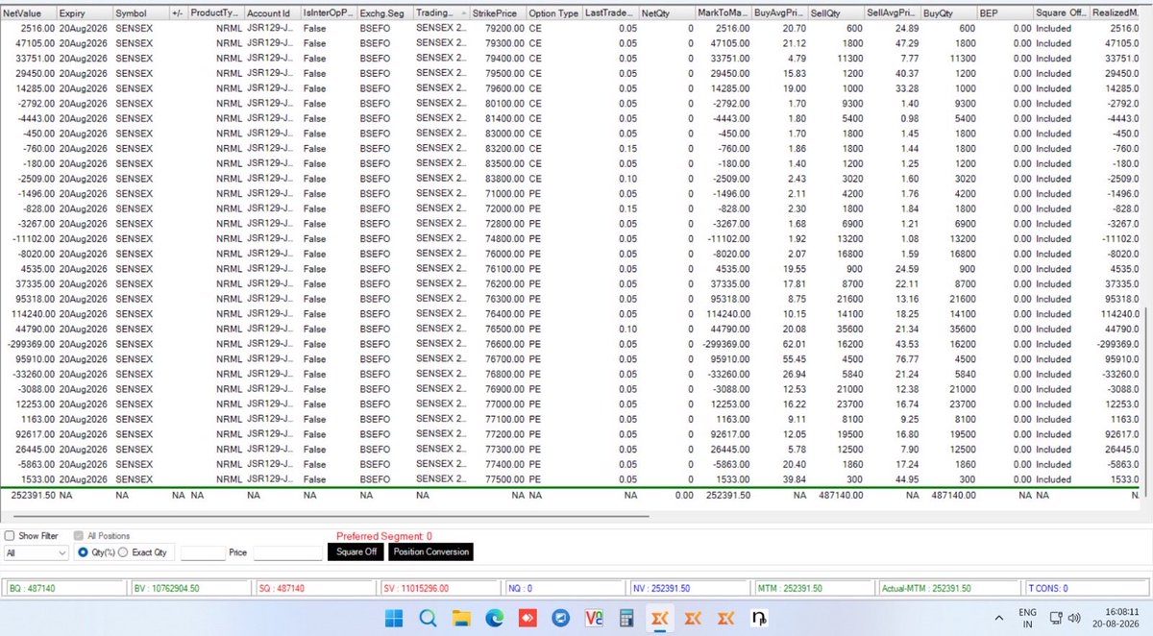
Task: Click the BuyQty column header
Action: tap(949, 14)
